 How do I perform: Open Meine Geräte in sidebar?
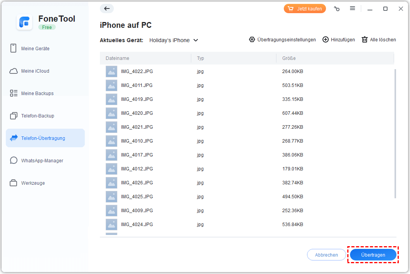click(x=35, y=49)
